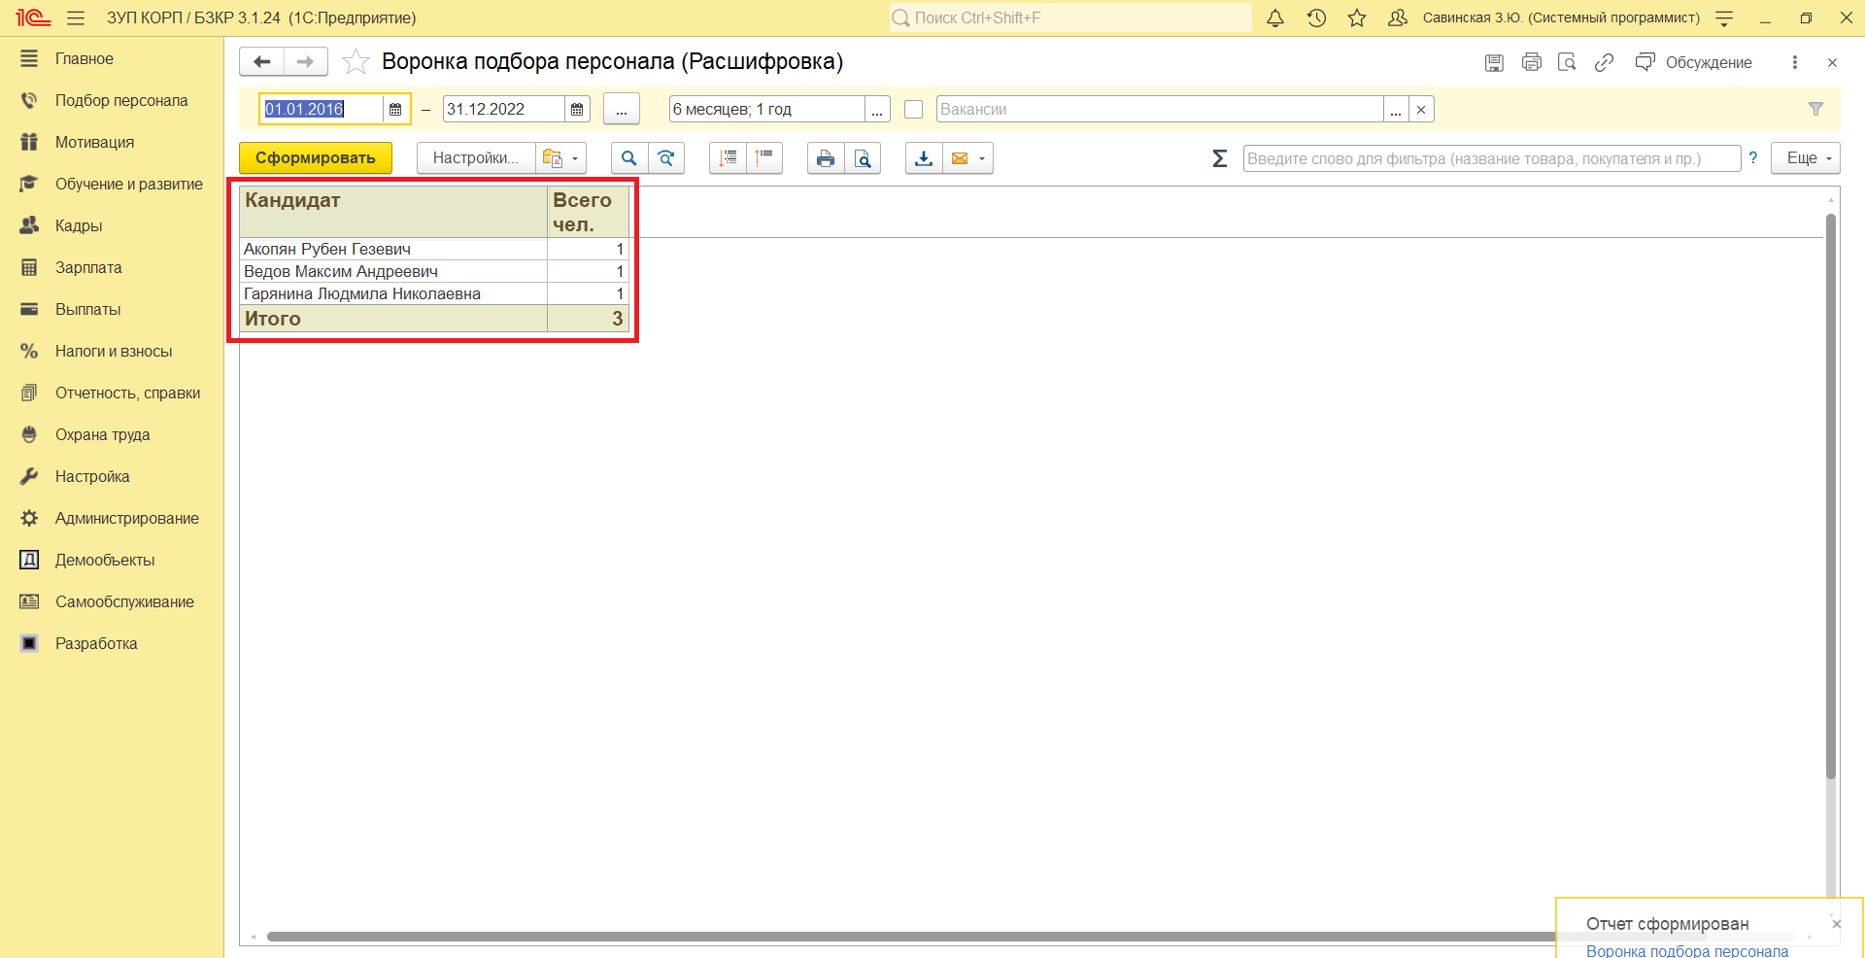Expand the Еще dropdown menu
The image size is (1865, 958).
point(1805,158)
